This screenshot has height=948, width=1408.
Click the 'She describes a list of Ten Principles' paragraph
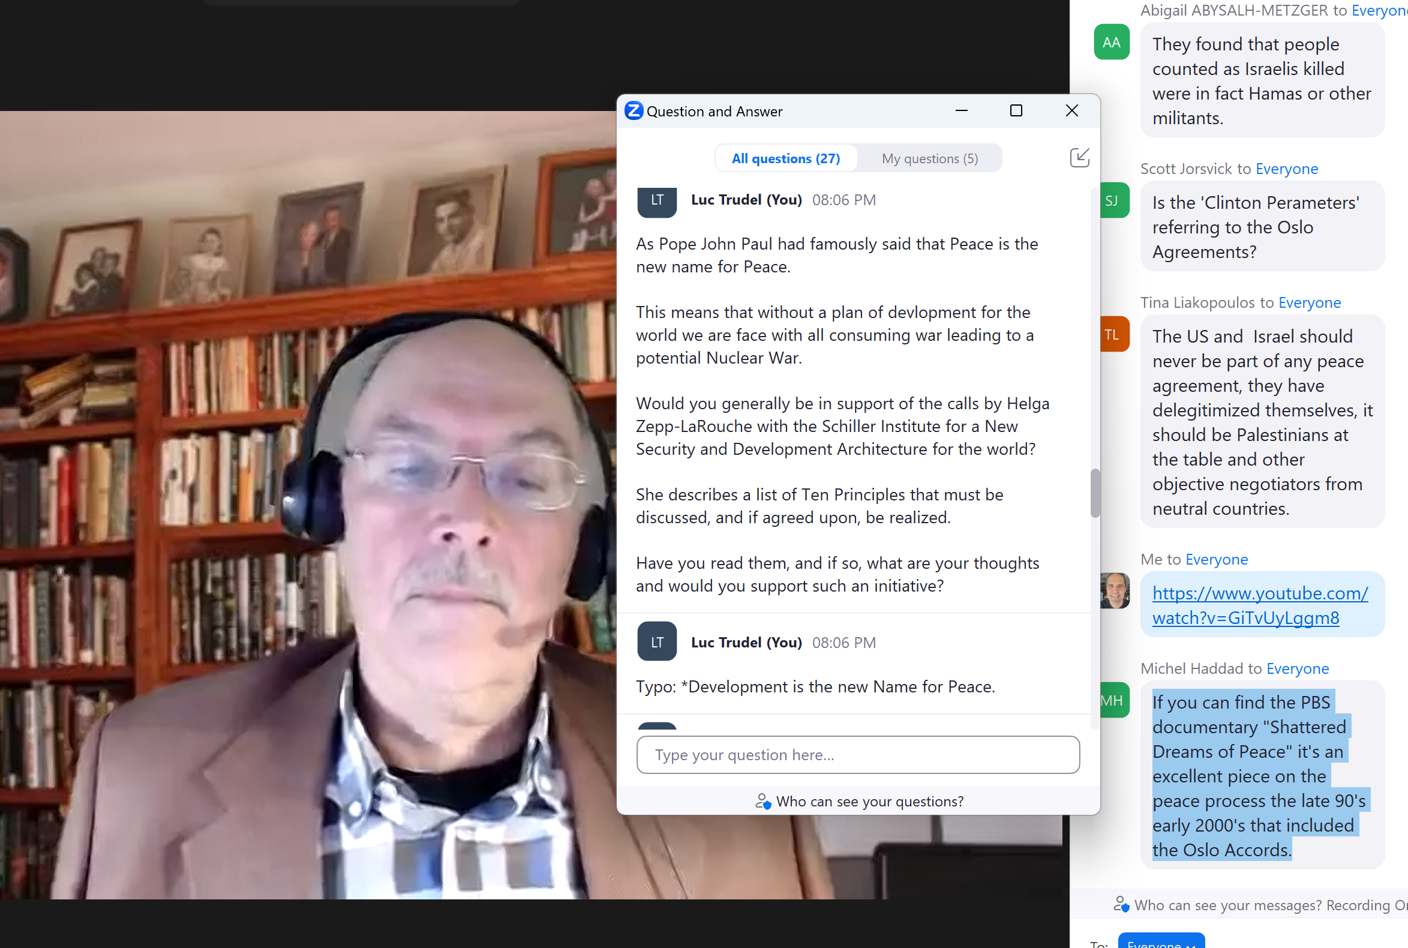click(819, 506)
